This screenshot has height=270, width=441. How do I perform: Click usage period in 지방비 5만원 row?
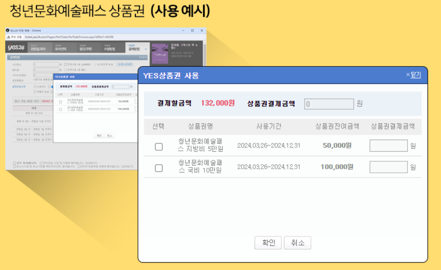(x=268, y=146)
